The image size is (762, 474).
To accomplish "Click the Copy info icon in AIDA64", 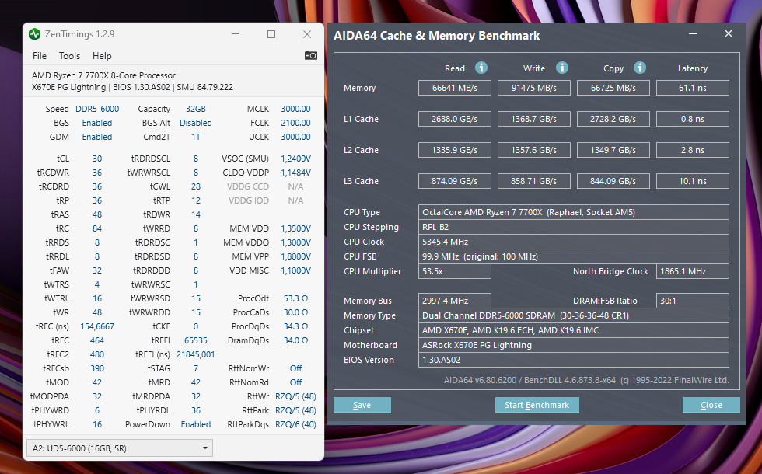I will coord(639,68).
